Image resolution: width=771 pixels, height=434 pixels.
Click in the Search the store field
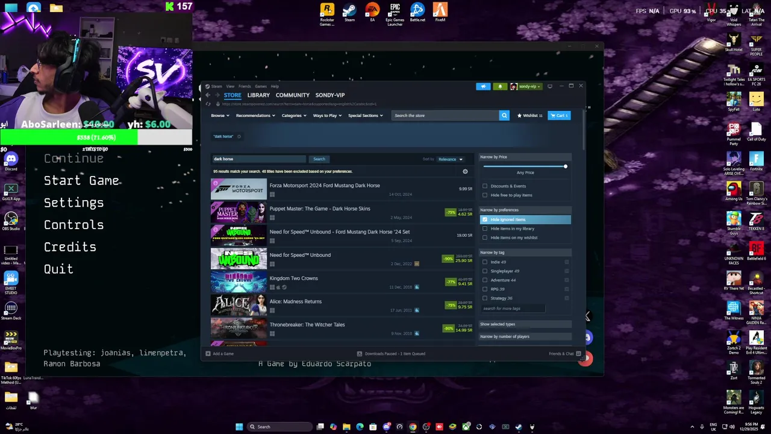[x=445, y=116]
